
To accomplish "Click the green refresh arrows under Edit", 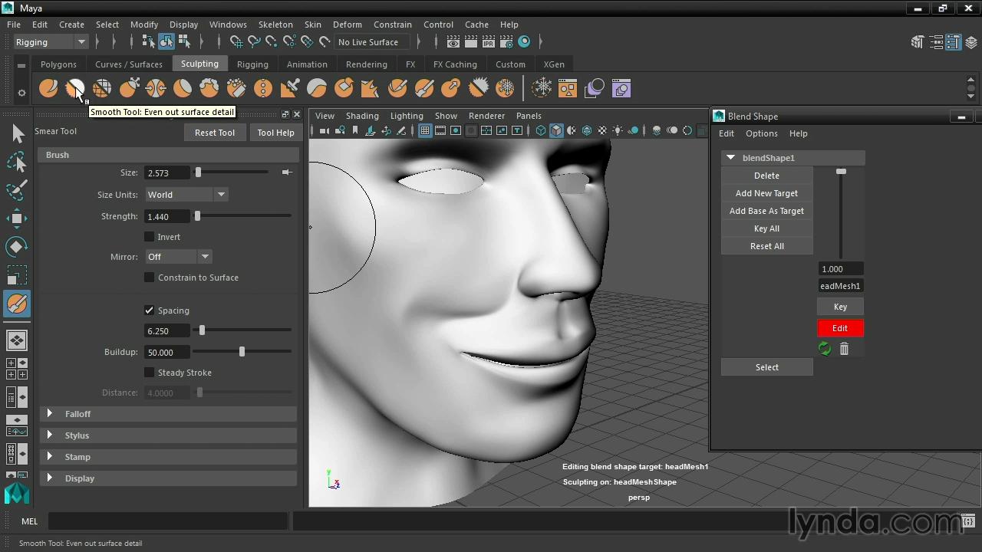I will (x=825, y=349).
